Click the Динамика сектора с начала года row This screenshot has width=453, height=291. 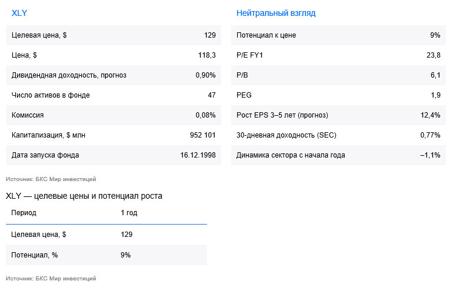[339, 155]
